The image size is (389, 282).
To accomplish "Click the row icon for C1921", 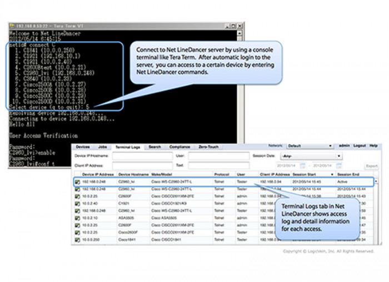I will pyautogui.click(x=77, y=204).
